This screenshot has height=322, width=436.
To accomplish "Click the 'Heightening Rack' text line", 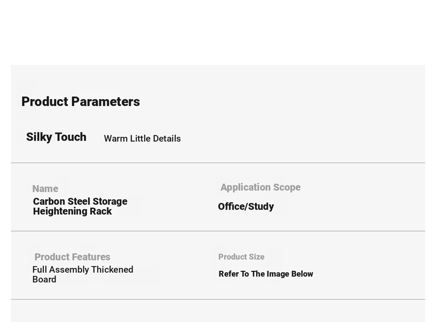I will 72,211.
